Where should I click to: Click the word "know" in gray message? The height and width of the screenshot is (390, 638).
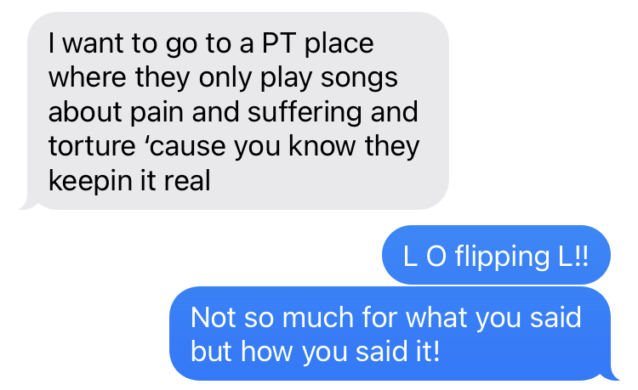point(322,146)
